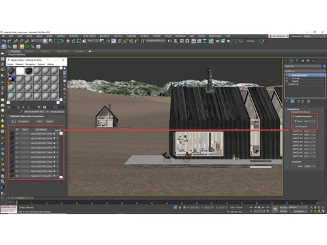This screenshot has width=327, height=245.
Task: Toggle the Angle Snap icon
Action: pos(126,41)
